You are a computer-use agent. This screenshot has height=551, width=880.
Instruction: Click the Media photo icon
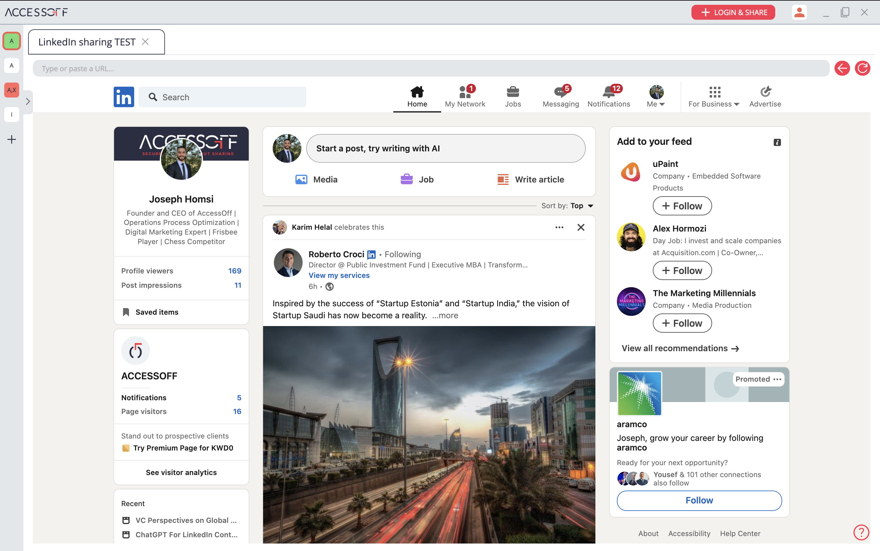pyautogui.click(x=301, y=179)
